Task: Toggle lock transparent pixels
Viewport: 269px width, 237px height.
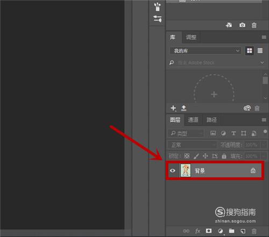Action: click(x=187, y=156)
